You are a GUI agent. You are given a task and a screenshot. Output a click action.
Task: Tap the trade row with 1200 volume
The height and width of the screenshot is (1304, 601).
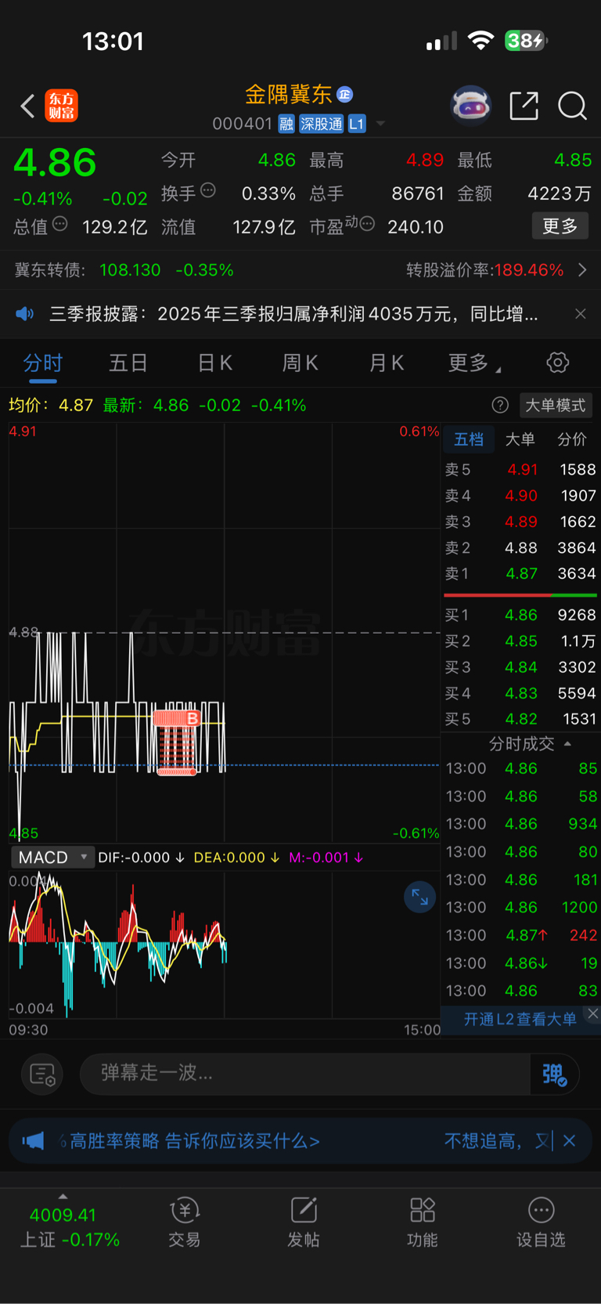pyautogui.click(x=521, y=907)
